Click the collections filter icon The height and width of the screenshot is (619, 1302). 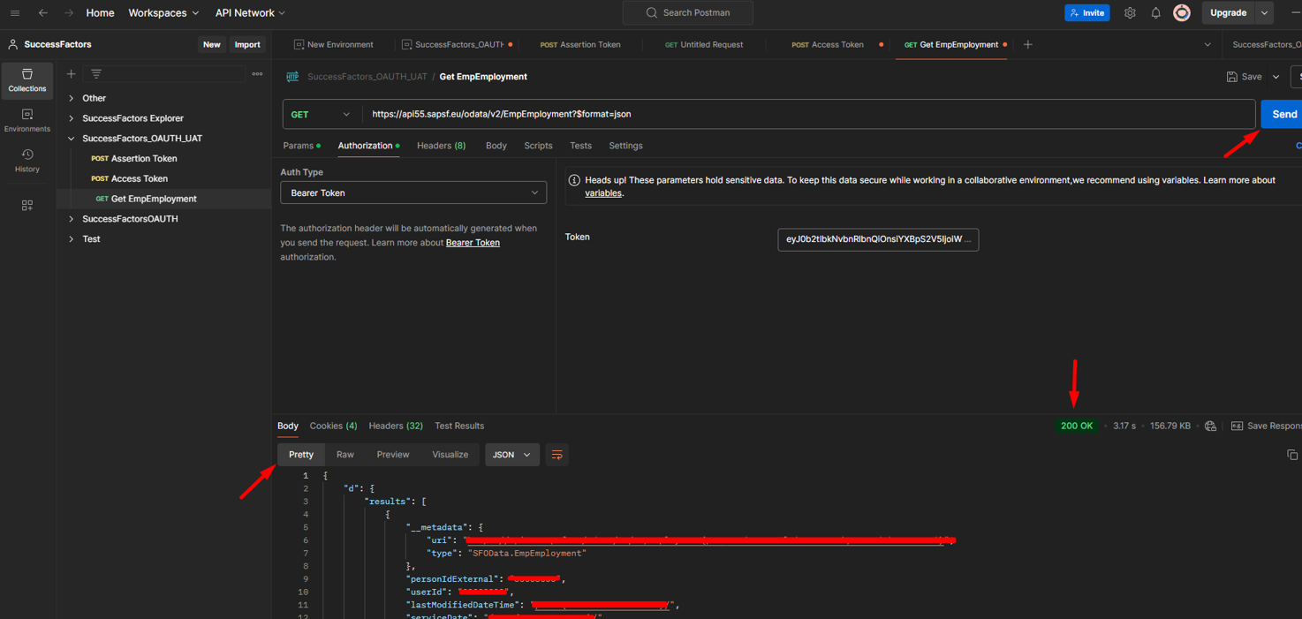[x=96, y=74]
